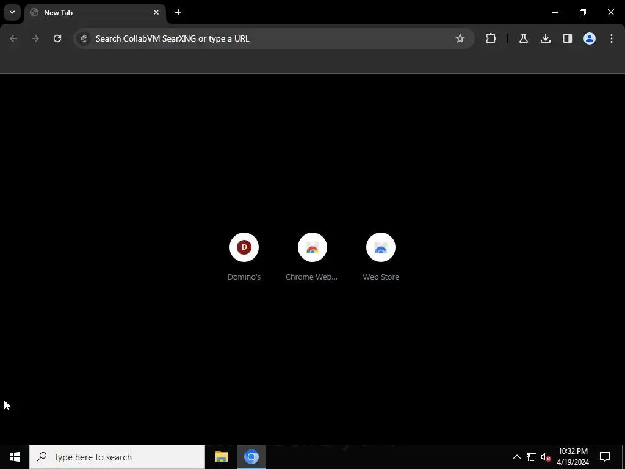Open the tab search dropdown arrow
Image resolution: width=625 pixels, height=469 pixels.
(x=12, y=12)
